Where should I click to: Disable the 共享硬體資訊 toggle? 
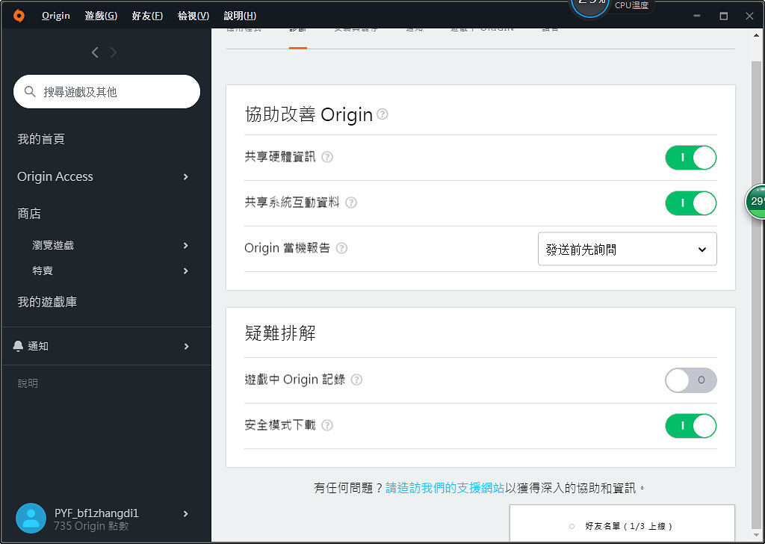pyautogui.click(x=690, y=157)
